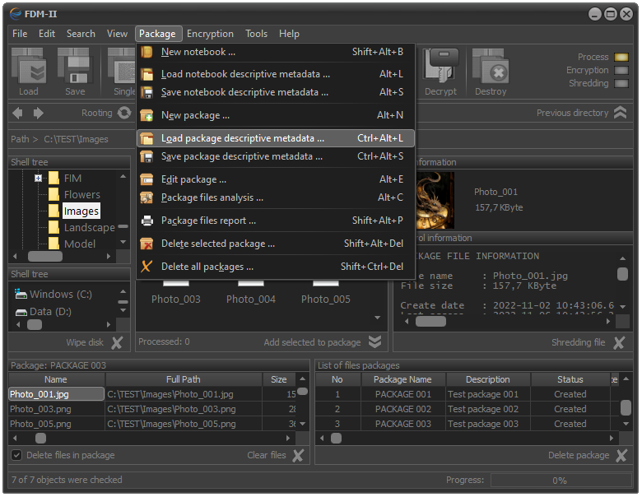Click the Destroy toolbar icon
Image resolution: width=642 pixels, height=497 pixels.
point(491,66)
